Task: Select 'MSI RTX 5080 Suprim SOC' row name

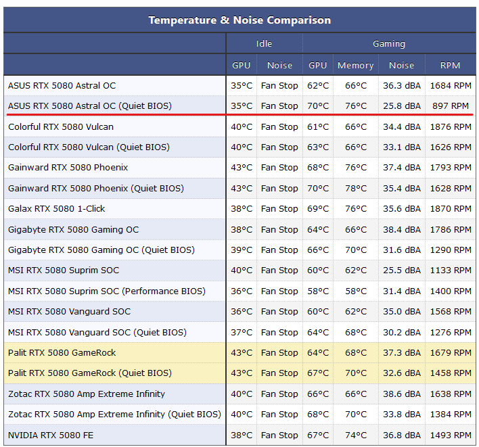Action: 64,270
